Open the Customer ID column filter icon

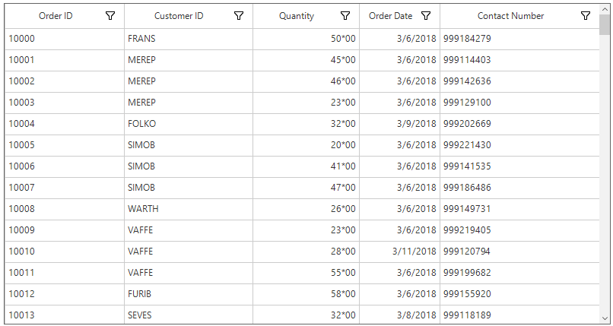point(239,16)
